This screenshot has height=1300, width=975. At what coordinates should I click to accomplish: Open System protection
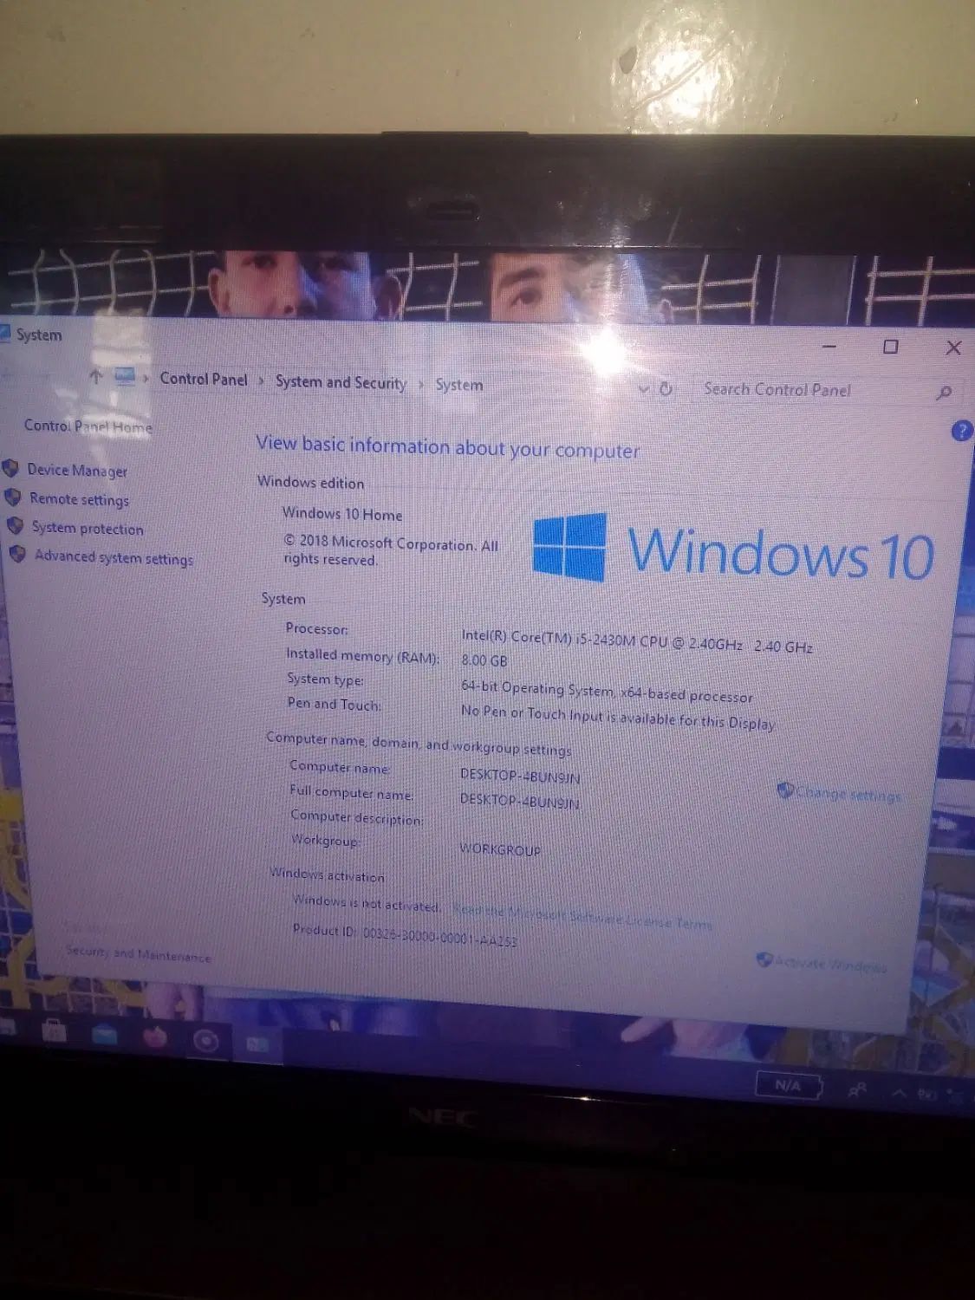coord(88,528)
